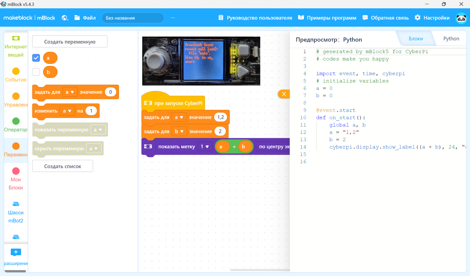Open Настройки settings
The height and width of the screenshot is (276, 470).
432,18
